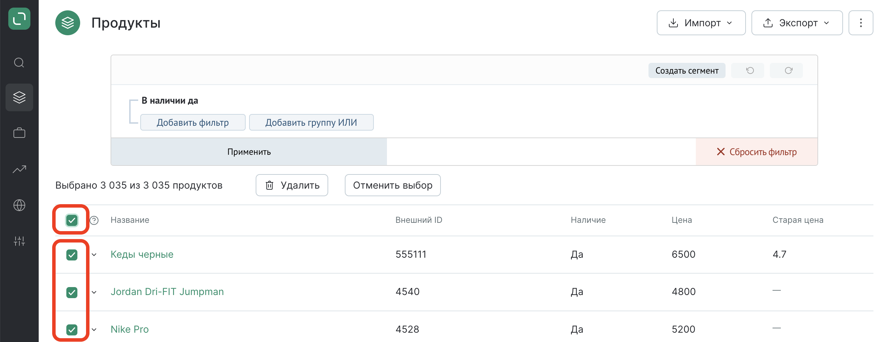Click external ID 4540 cell
The image size is (890, 342).
click(407, 292)
